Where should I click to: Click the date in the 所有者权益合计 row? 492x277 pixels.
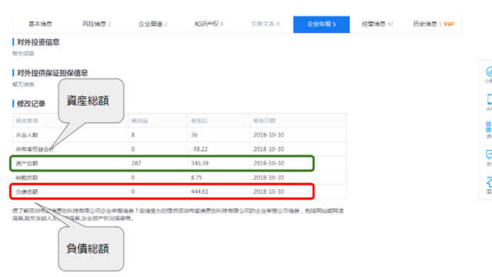tap(268, 149)
